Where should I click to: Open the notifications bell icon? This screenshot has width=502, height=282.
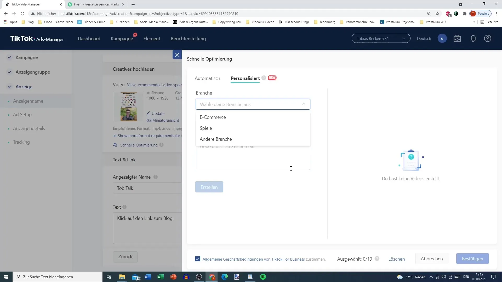473,39
